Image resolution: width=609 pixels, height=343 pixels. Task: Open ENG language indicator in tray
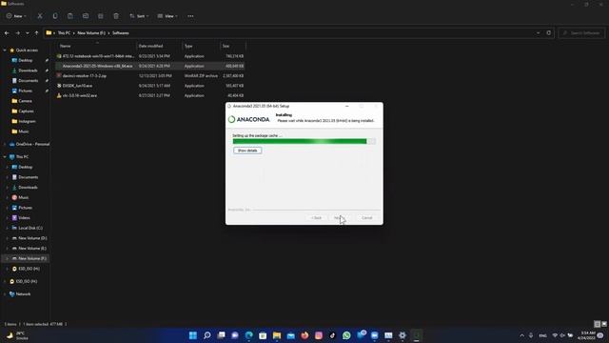(542, 335)
